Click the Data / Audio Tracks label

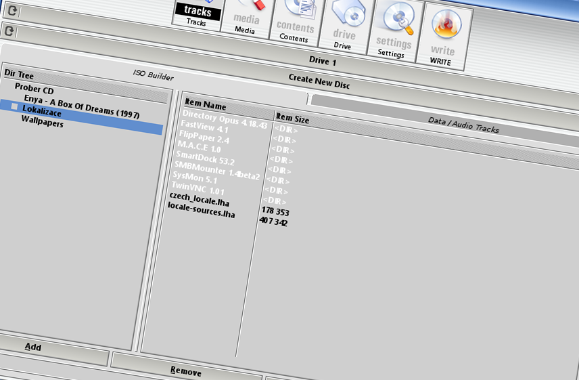point(463,125)
